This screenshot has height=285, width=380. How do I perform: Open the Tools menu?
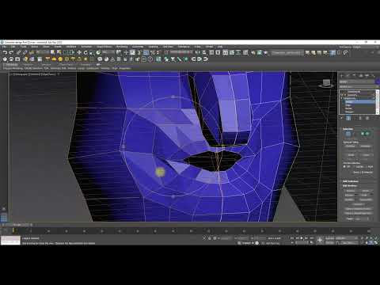pos(24,47)
